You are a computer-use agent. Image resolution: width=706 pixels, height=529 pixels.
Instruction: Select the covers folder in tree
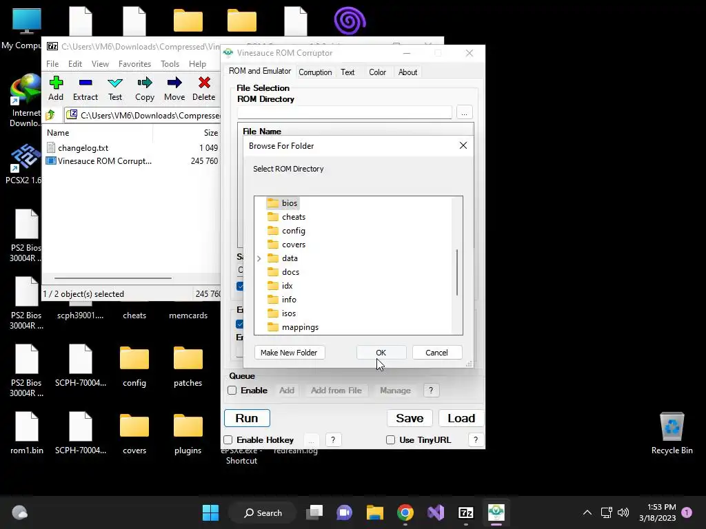click(286, 245)
